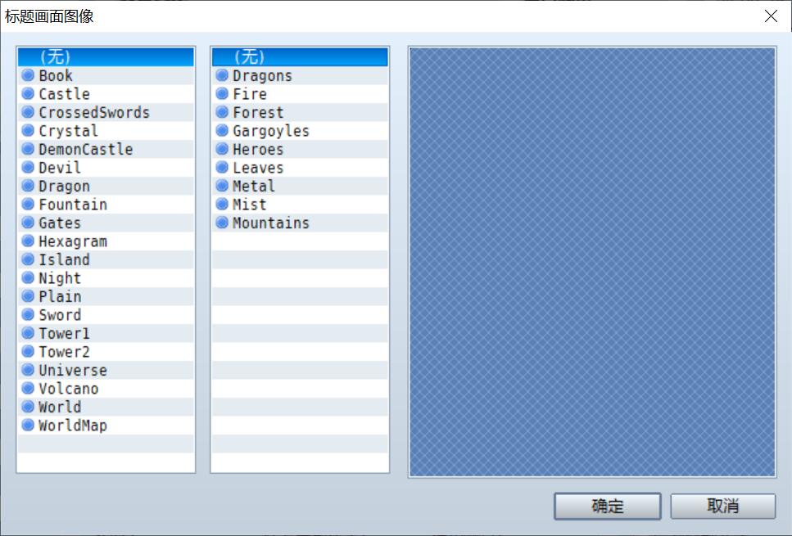Hit the round icon beside DemonCastle
Image resolution: width=792 pixels, height=536 pixels.
(x=29, y=149)
